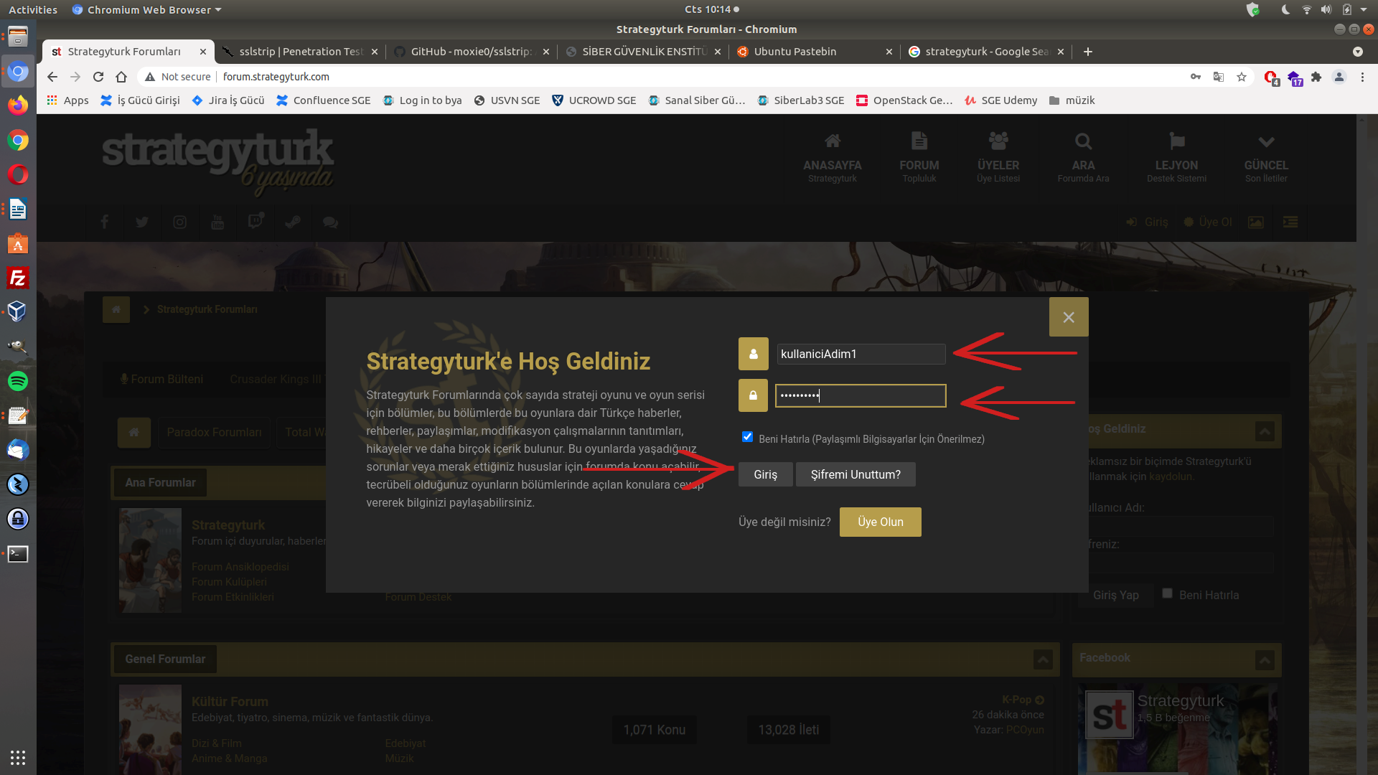Click the ARA search nav item

point(1083,158)
